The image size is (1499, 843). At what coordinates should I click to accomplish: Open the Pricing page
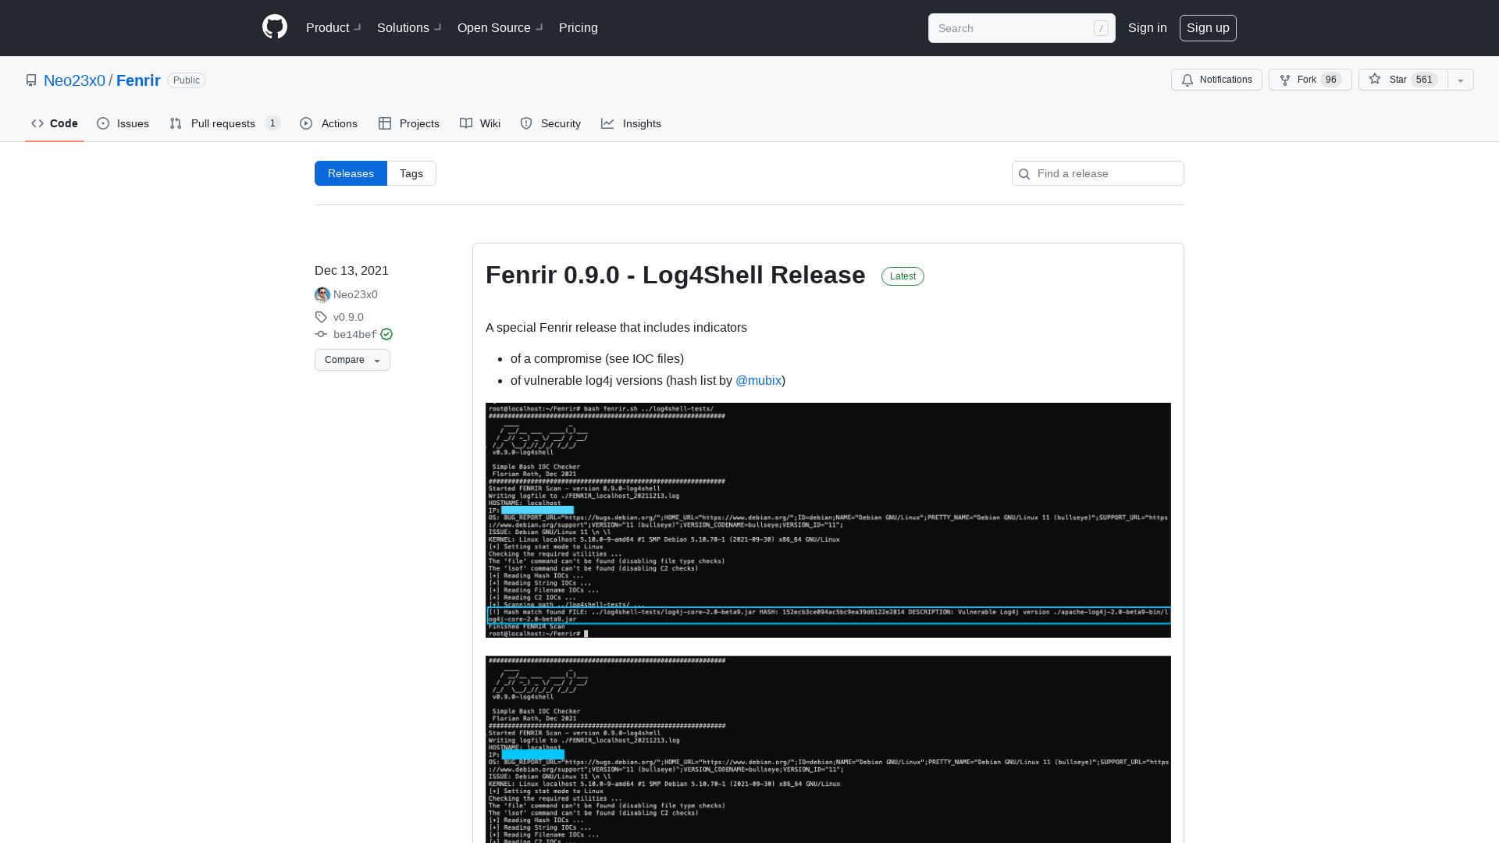[579, 27]
